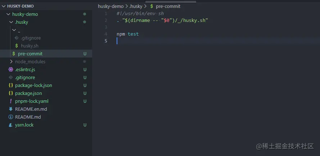Click the U status badge of package.json
The image size is (320, 156).
(x=85, y=93)
